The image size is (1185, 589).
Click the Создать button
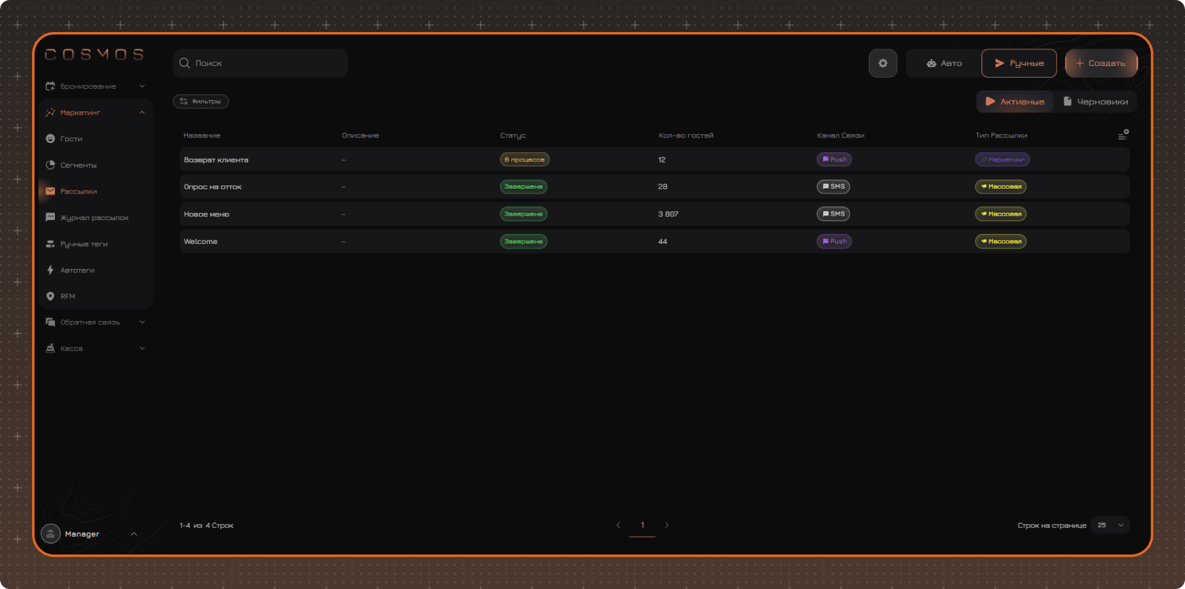(x=1101, y=63)
